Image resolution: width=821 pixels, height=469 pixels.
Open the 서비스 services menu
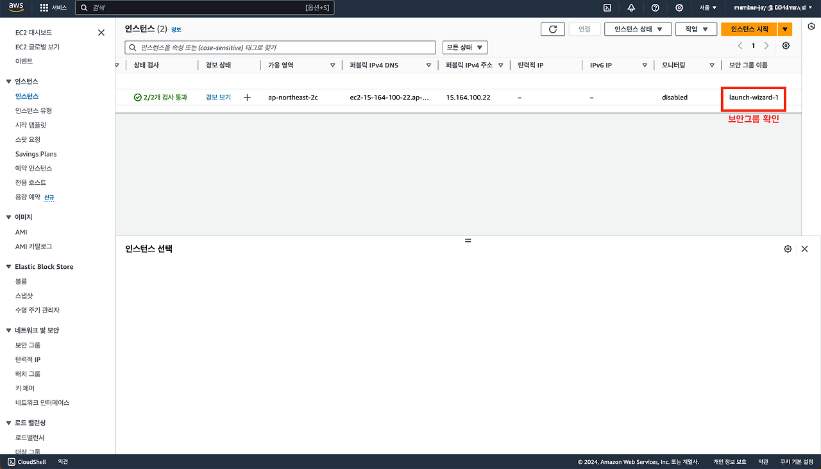tap(53, 7)
